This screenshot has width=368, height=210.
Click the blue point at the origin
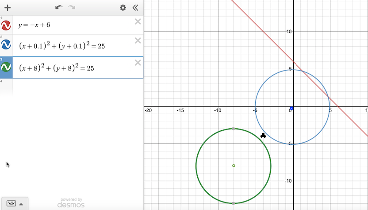[x=291, y=108]
